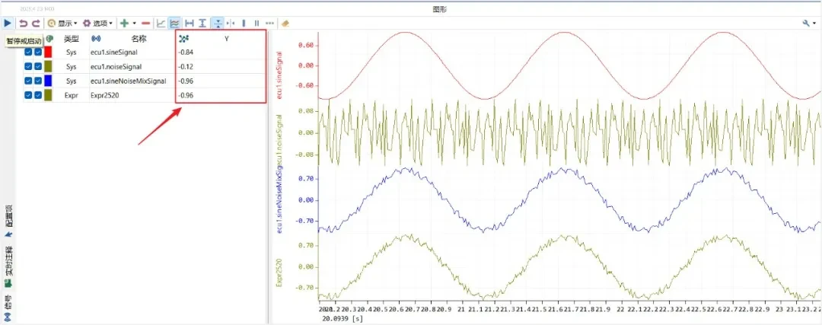822x325 pixels.
Task: Select the split multi-curve view icon
Action: click(x=175, y=23)
